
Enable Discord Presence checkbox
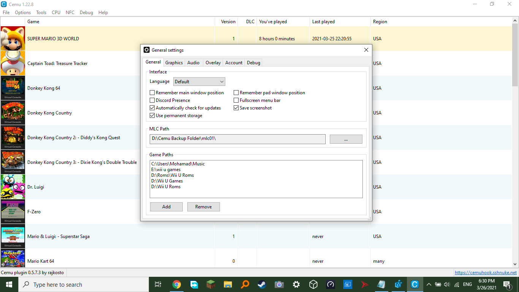click(x=152, y=100)
